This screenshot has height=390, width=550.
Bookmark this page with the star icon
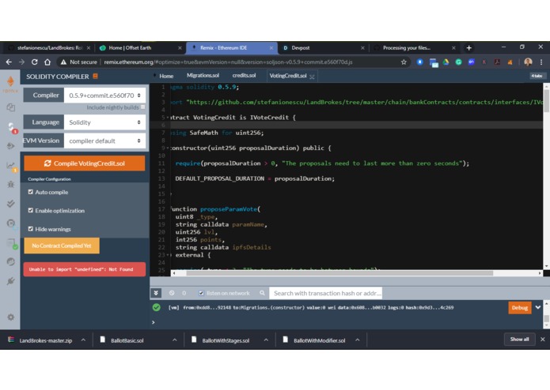(404, 62)
